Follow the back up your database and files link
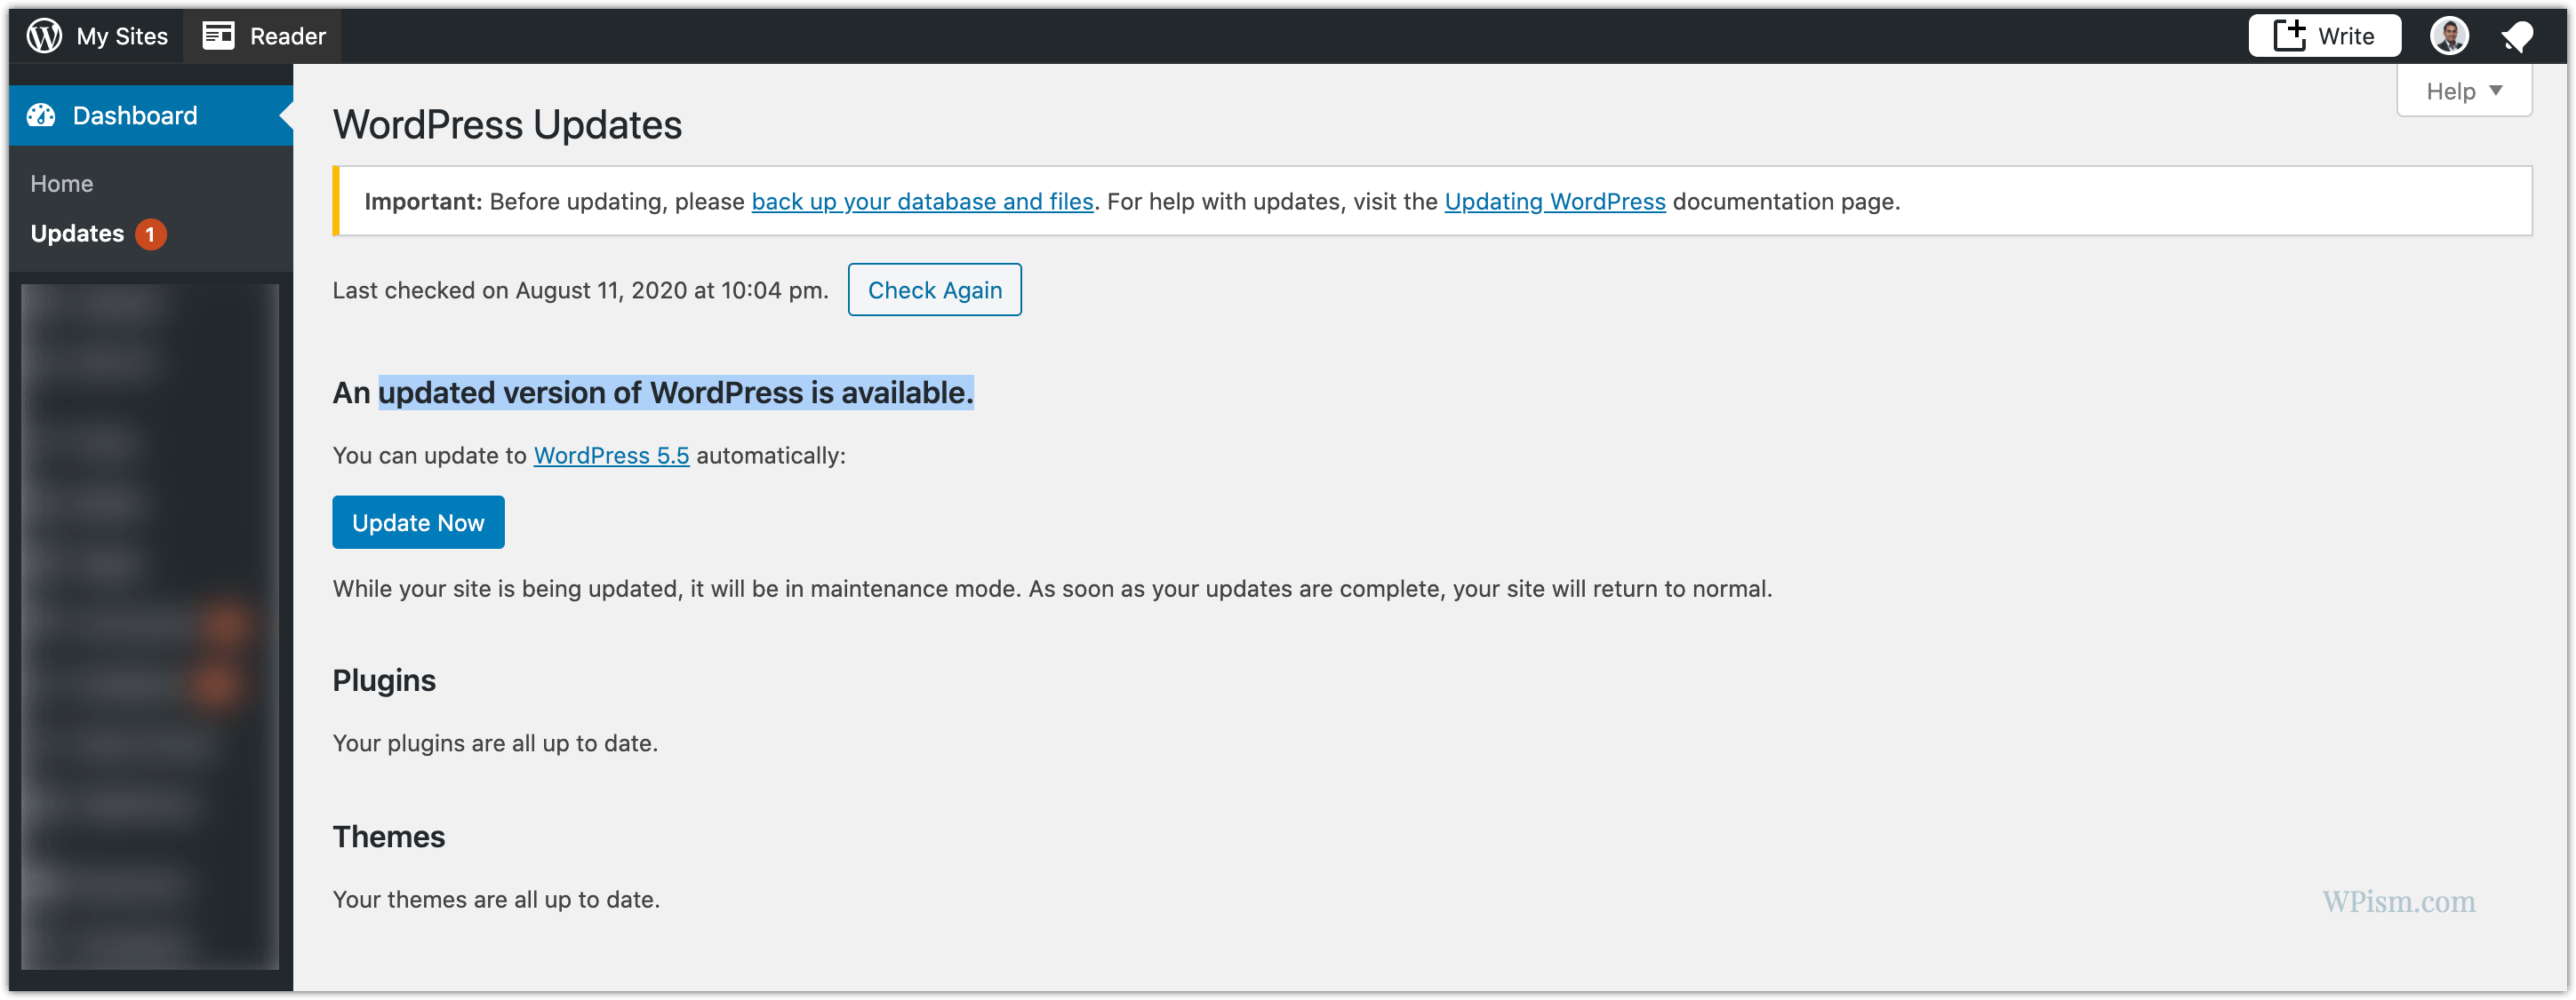Screen dimensions: 2576x1000 [922, 201]
